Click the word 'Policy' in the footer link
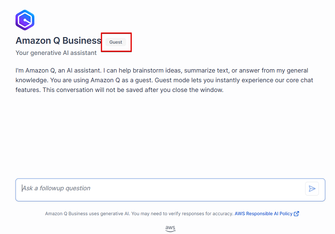This screenshot has height=234, width=335. (x=286, y=213)
